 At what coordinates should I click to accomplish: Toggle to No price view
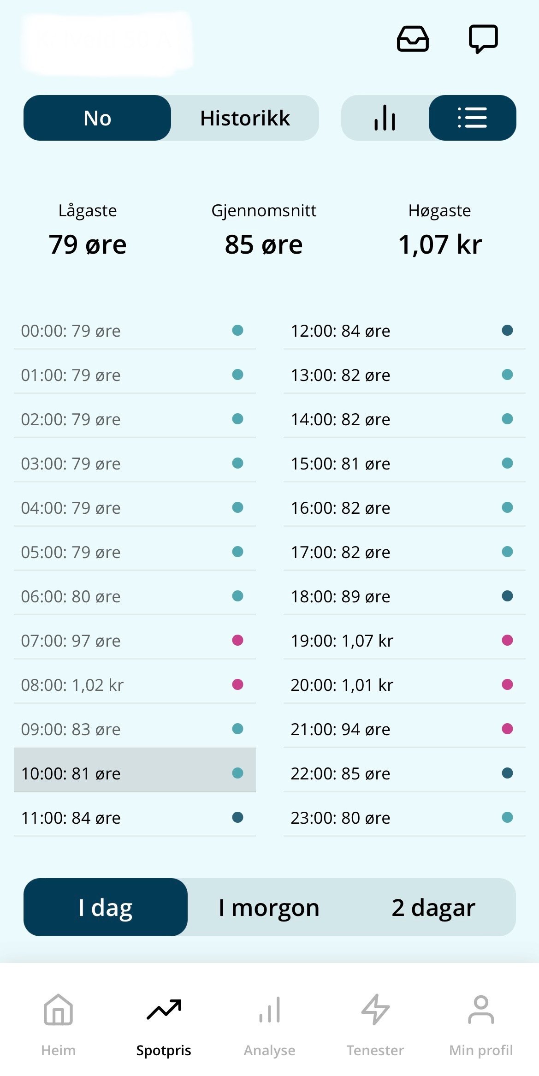click(97, 118)
